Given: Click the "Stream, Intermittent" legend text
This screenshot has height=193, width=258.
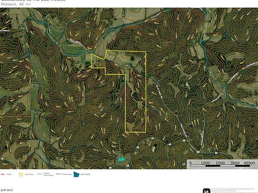Looking at the screenshot, I should click(x=48, y=174).
